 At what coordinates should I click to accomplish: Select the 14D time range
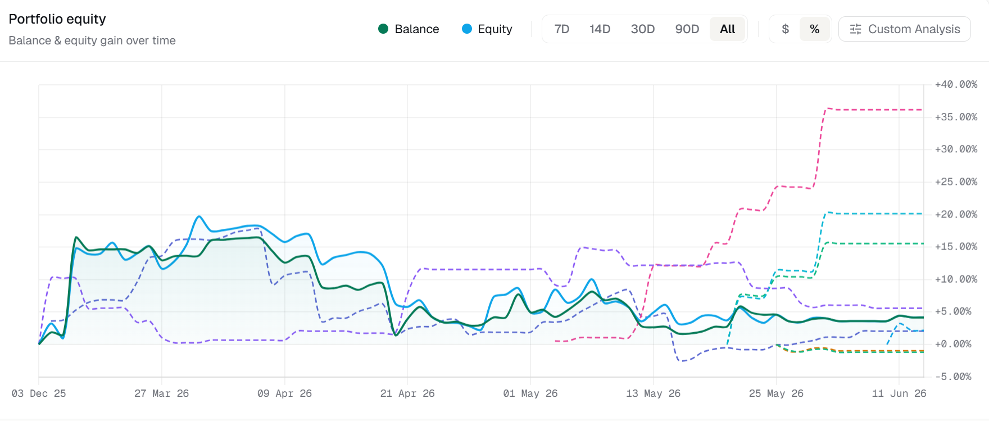(x=600, y=29)
